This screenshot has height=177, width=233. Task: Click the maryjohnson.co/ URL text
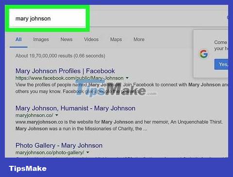(34, 115)
